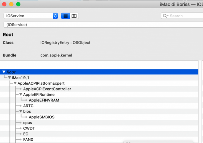
Task: Click the IORegistryEntry : OSObject class value
Action: (x=65, y=42)
